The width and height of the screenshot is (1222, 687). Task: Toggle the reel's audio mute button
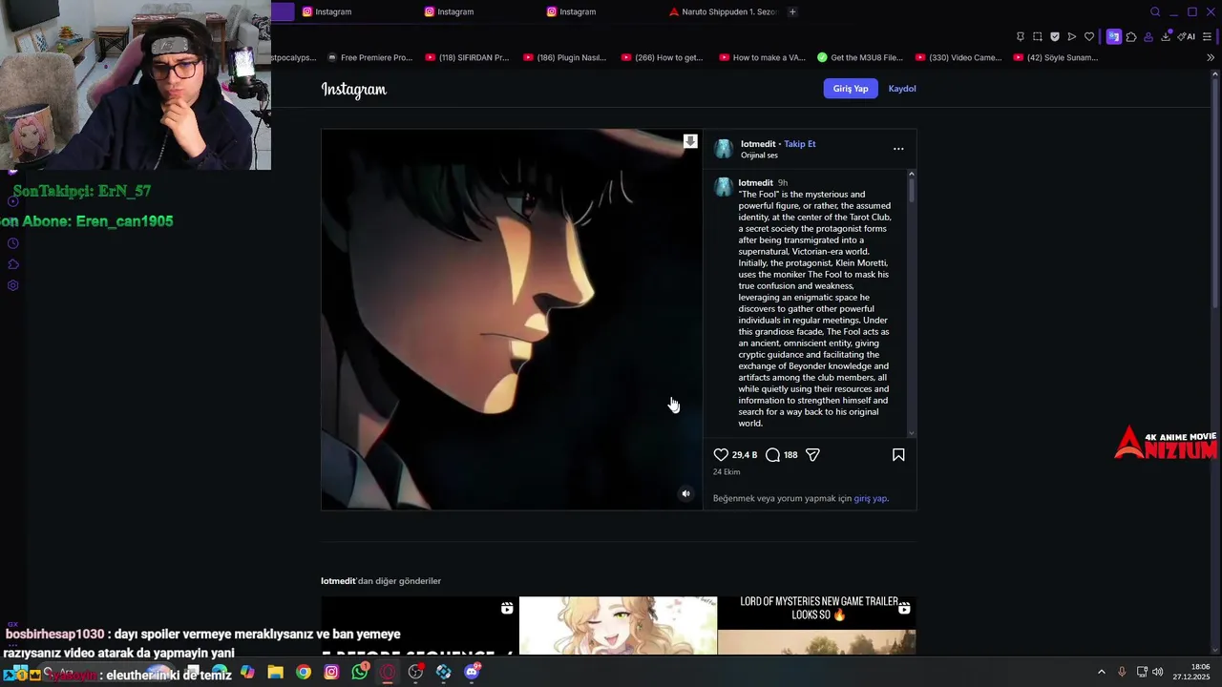coord(685,493)
